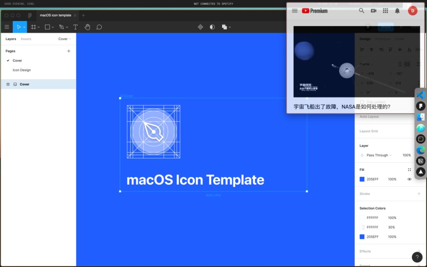
Task: Select the Rectangle shape tool
Action: [47, 27]
